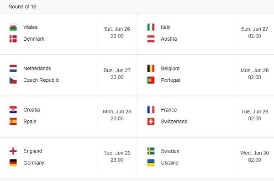274x181 pixels.
Task: Select the Italy flag icon
Action: [151, 27]
